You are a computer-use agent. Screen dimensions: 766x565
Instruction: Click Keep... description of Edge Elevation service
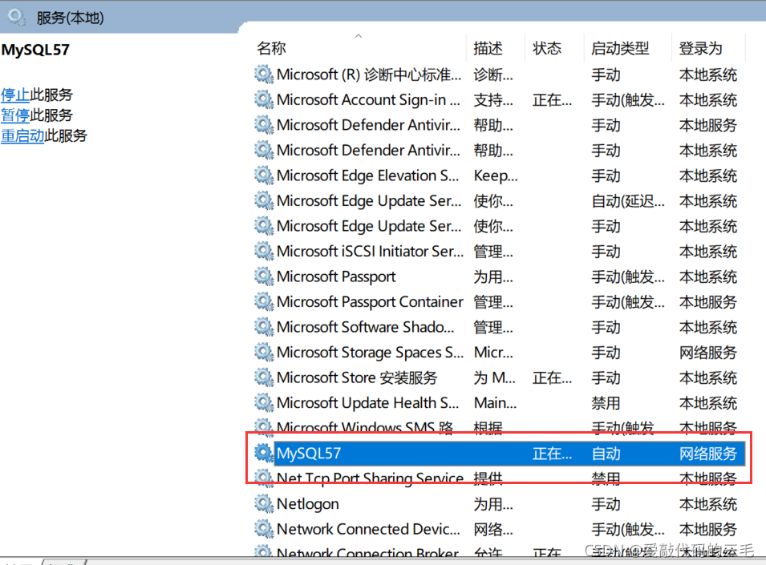coord(496,176)
